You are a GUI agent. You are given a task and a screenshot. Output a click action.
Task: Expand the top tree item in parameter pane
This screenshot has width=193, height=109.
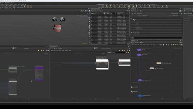pyautogui.click(x=132, y=18)
